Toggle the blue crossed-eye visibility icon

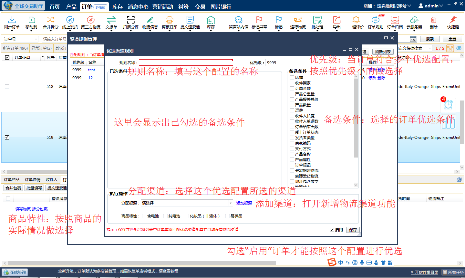(x=459, y=48)
